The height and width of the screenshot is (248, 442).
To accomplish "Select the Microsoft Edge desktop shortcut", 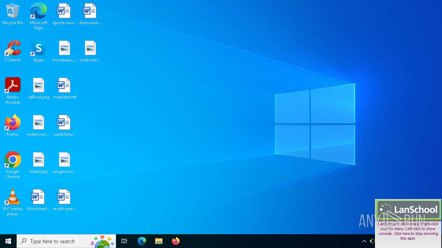I will point(38,17).
